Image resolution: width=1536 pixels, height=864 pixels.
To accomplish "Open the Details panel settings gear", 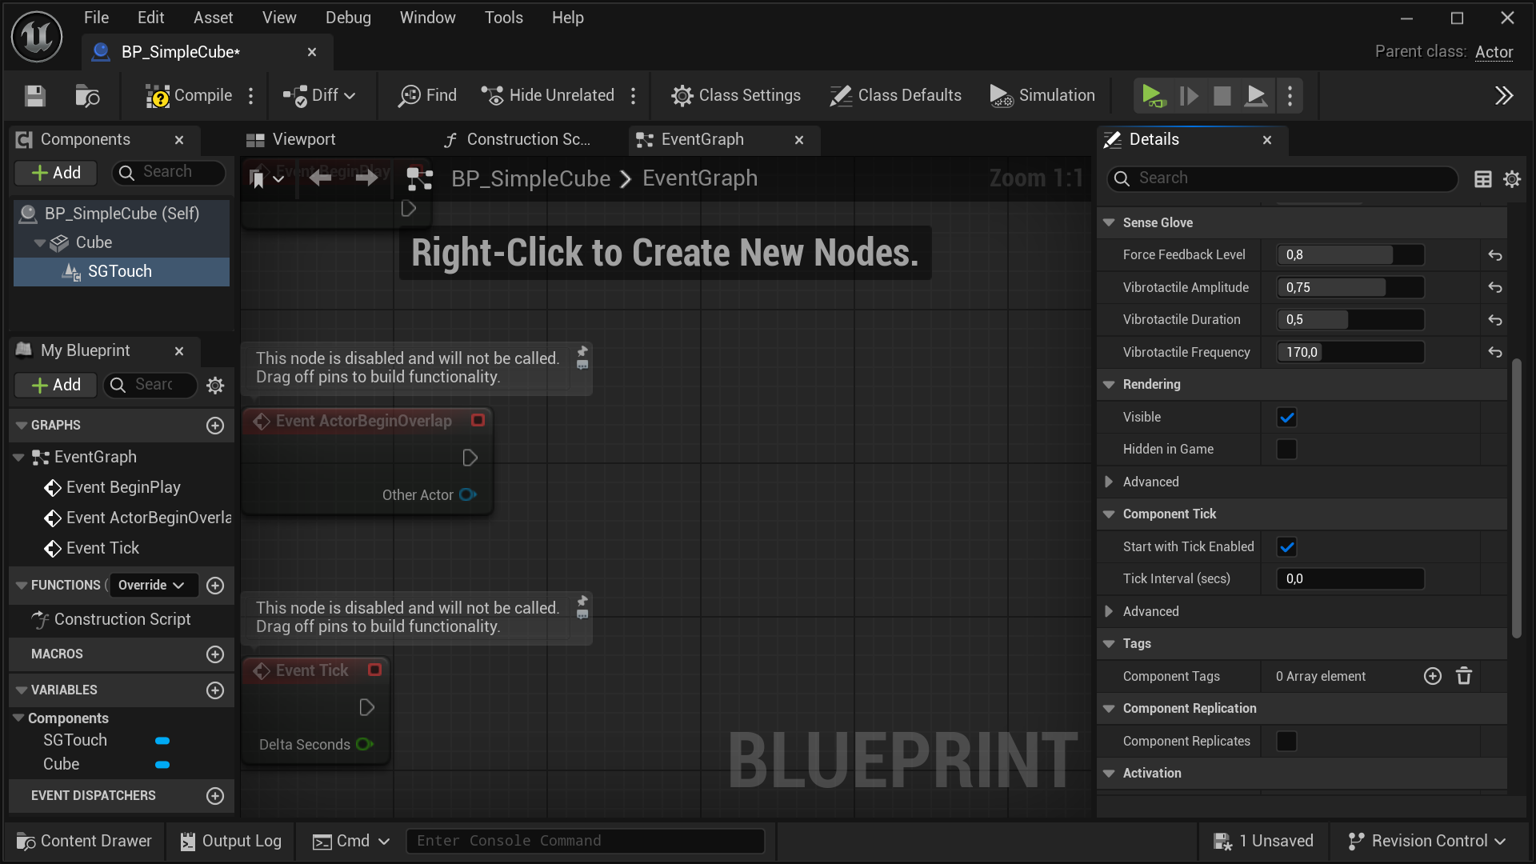I will (1512, 179).
